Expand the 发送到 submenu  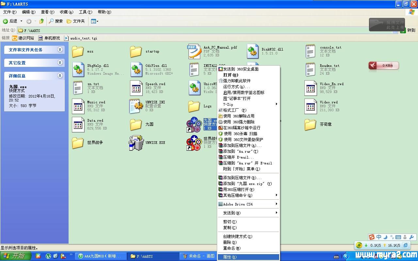click(x=249, y=213)
